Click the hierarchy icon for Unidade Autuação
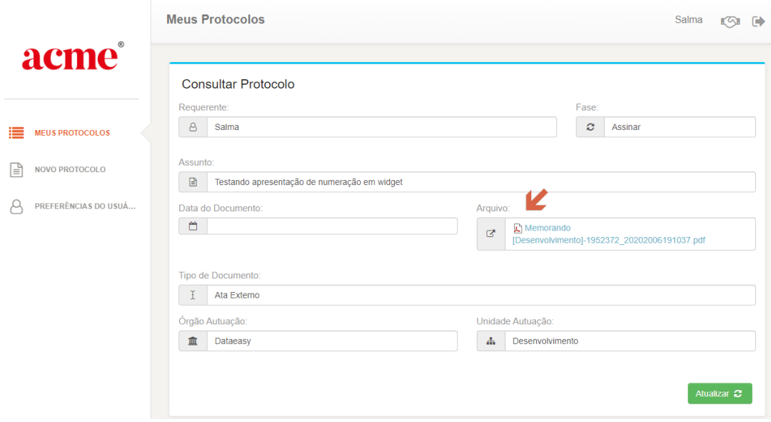 [490, 341]
